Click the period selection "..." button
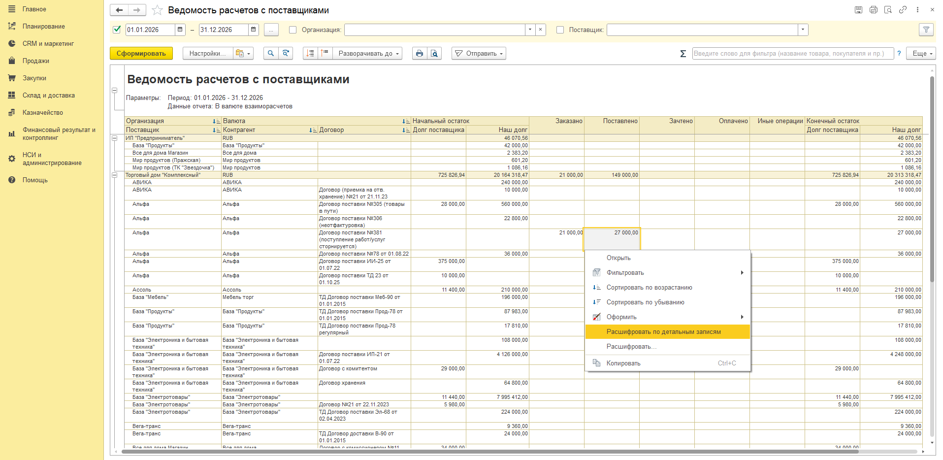Screen dimensions: 943x460 pos(271,30)
